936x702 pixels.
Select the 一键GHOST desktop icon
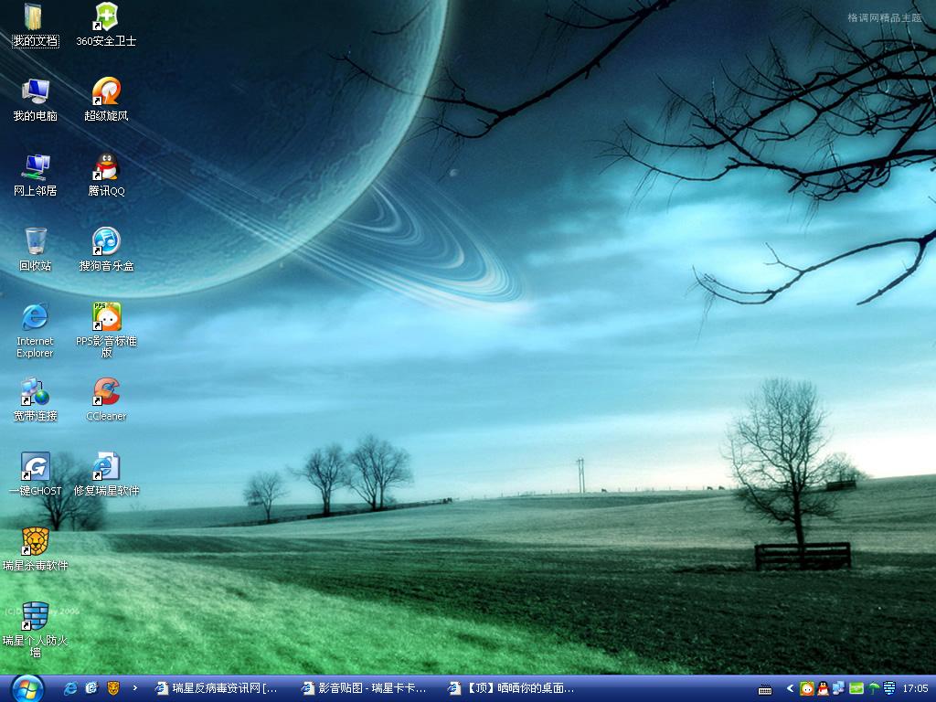[x=35, y=466]
